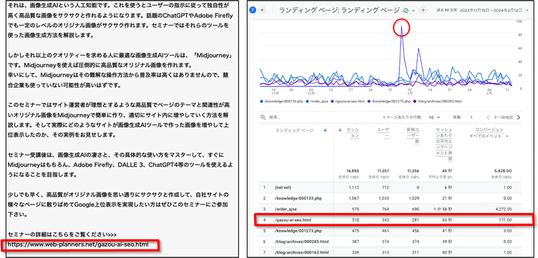Add dimension with plus beside ランディング ページ
This screenshot has width=538, height=258.
click(325, 130)
